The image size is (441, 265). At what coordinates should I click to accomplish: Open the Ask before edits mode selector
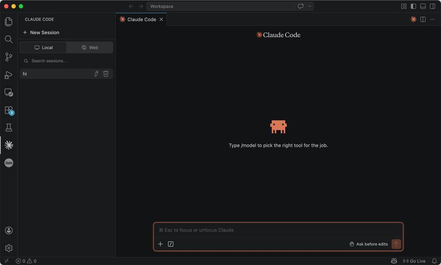coord(369,244)
